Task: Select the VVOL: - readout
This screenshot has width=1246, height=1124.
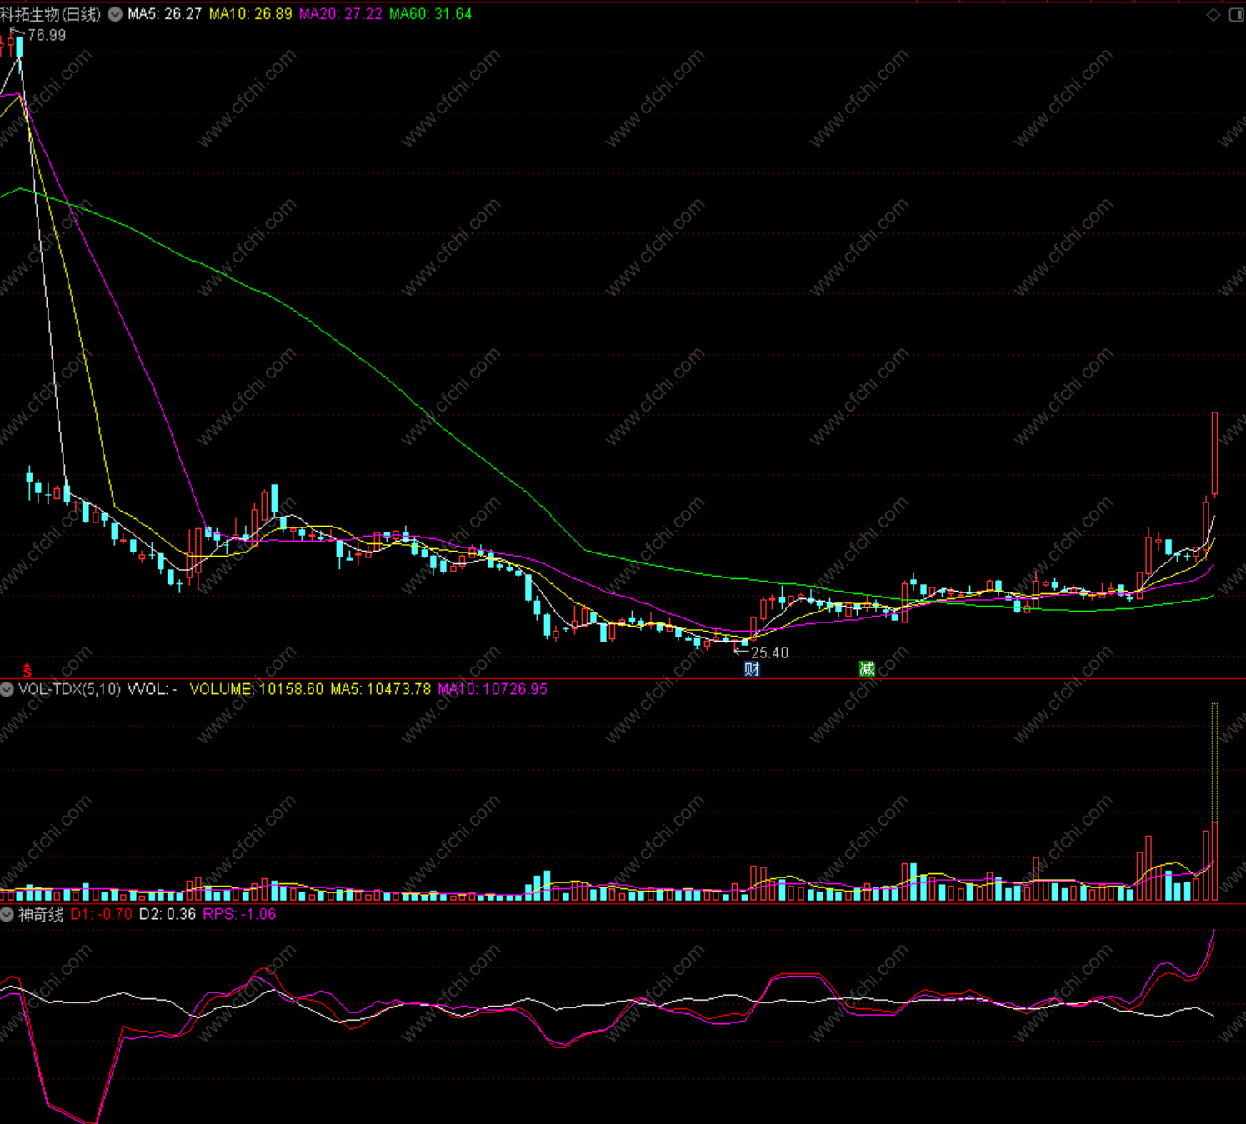Action: coord(152,689)
